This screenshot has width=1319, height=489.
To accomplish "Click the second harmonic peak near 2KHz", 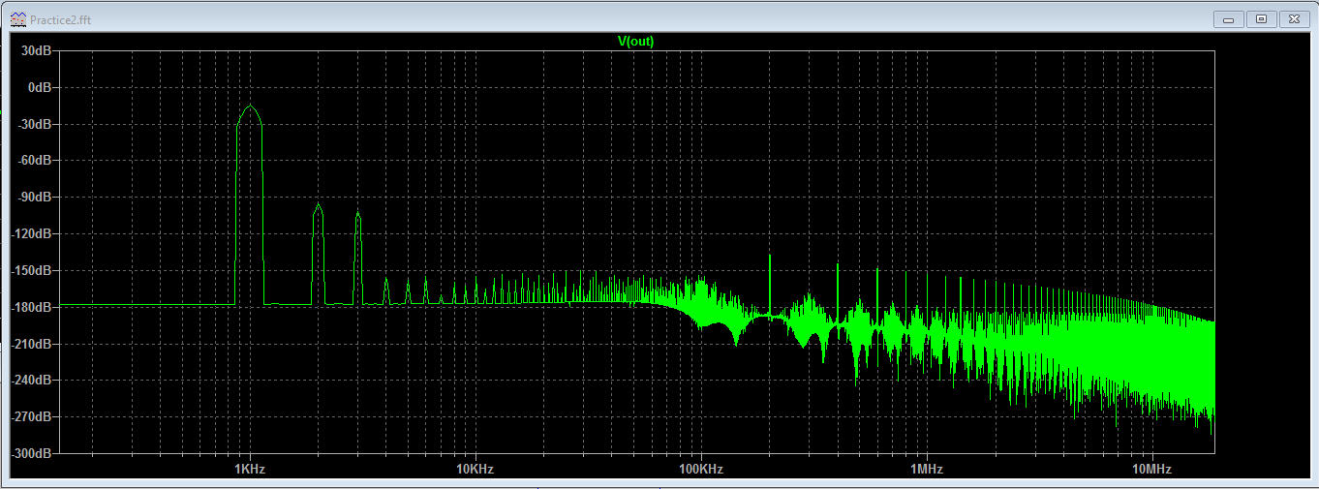I will coord(318,205).
